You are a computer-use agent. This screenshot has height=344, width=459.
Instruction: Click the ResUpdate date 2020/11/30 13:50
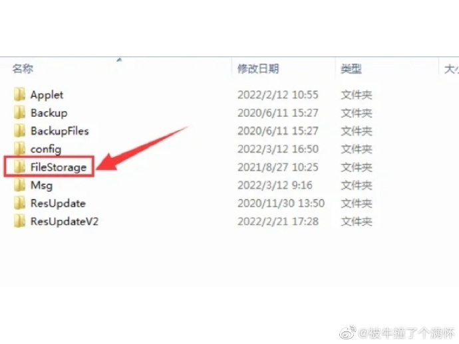pyautogui.click(x=281, y=203)
